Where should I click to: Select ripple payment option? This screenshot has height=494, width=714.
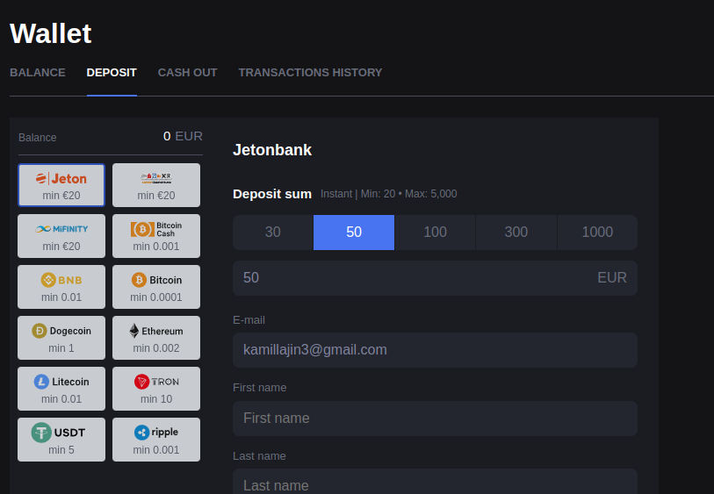tap(156, 440)
